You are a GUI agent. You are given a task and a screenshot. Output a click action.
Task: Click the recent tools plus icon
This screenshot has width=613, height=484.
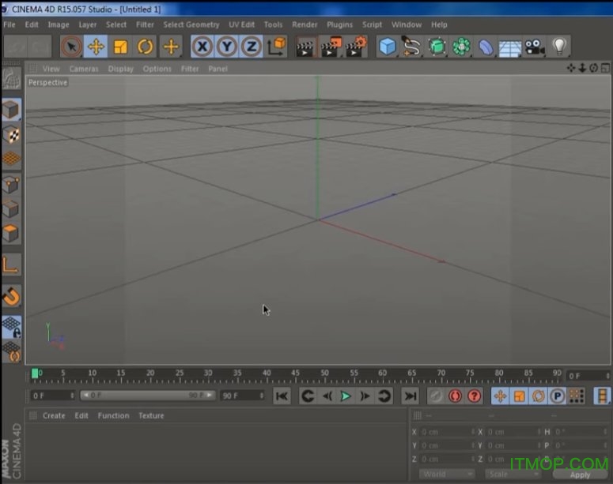(171, 47)
